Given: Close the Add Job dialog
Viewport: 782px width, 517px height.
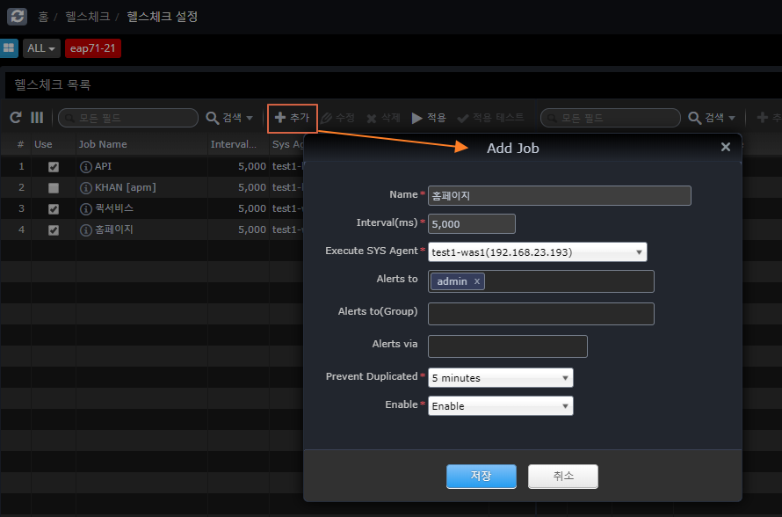Looking at the screenshot, I should [725, 147].
